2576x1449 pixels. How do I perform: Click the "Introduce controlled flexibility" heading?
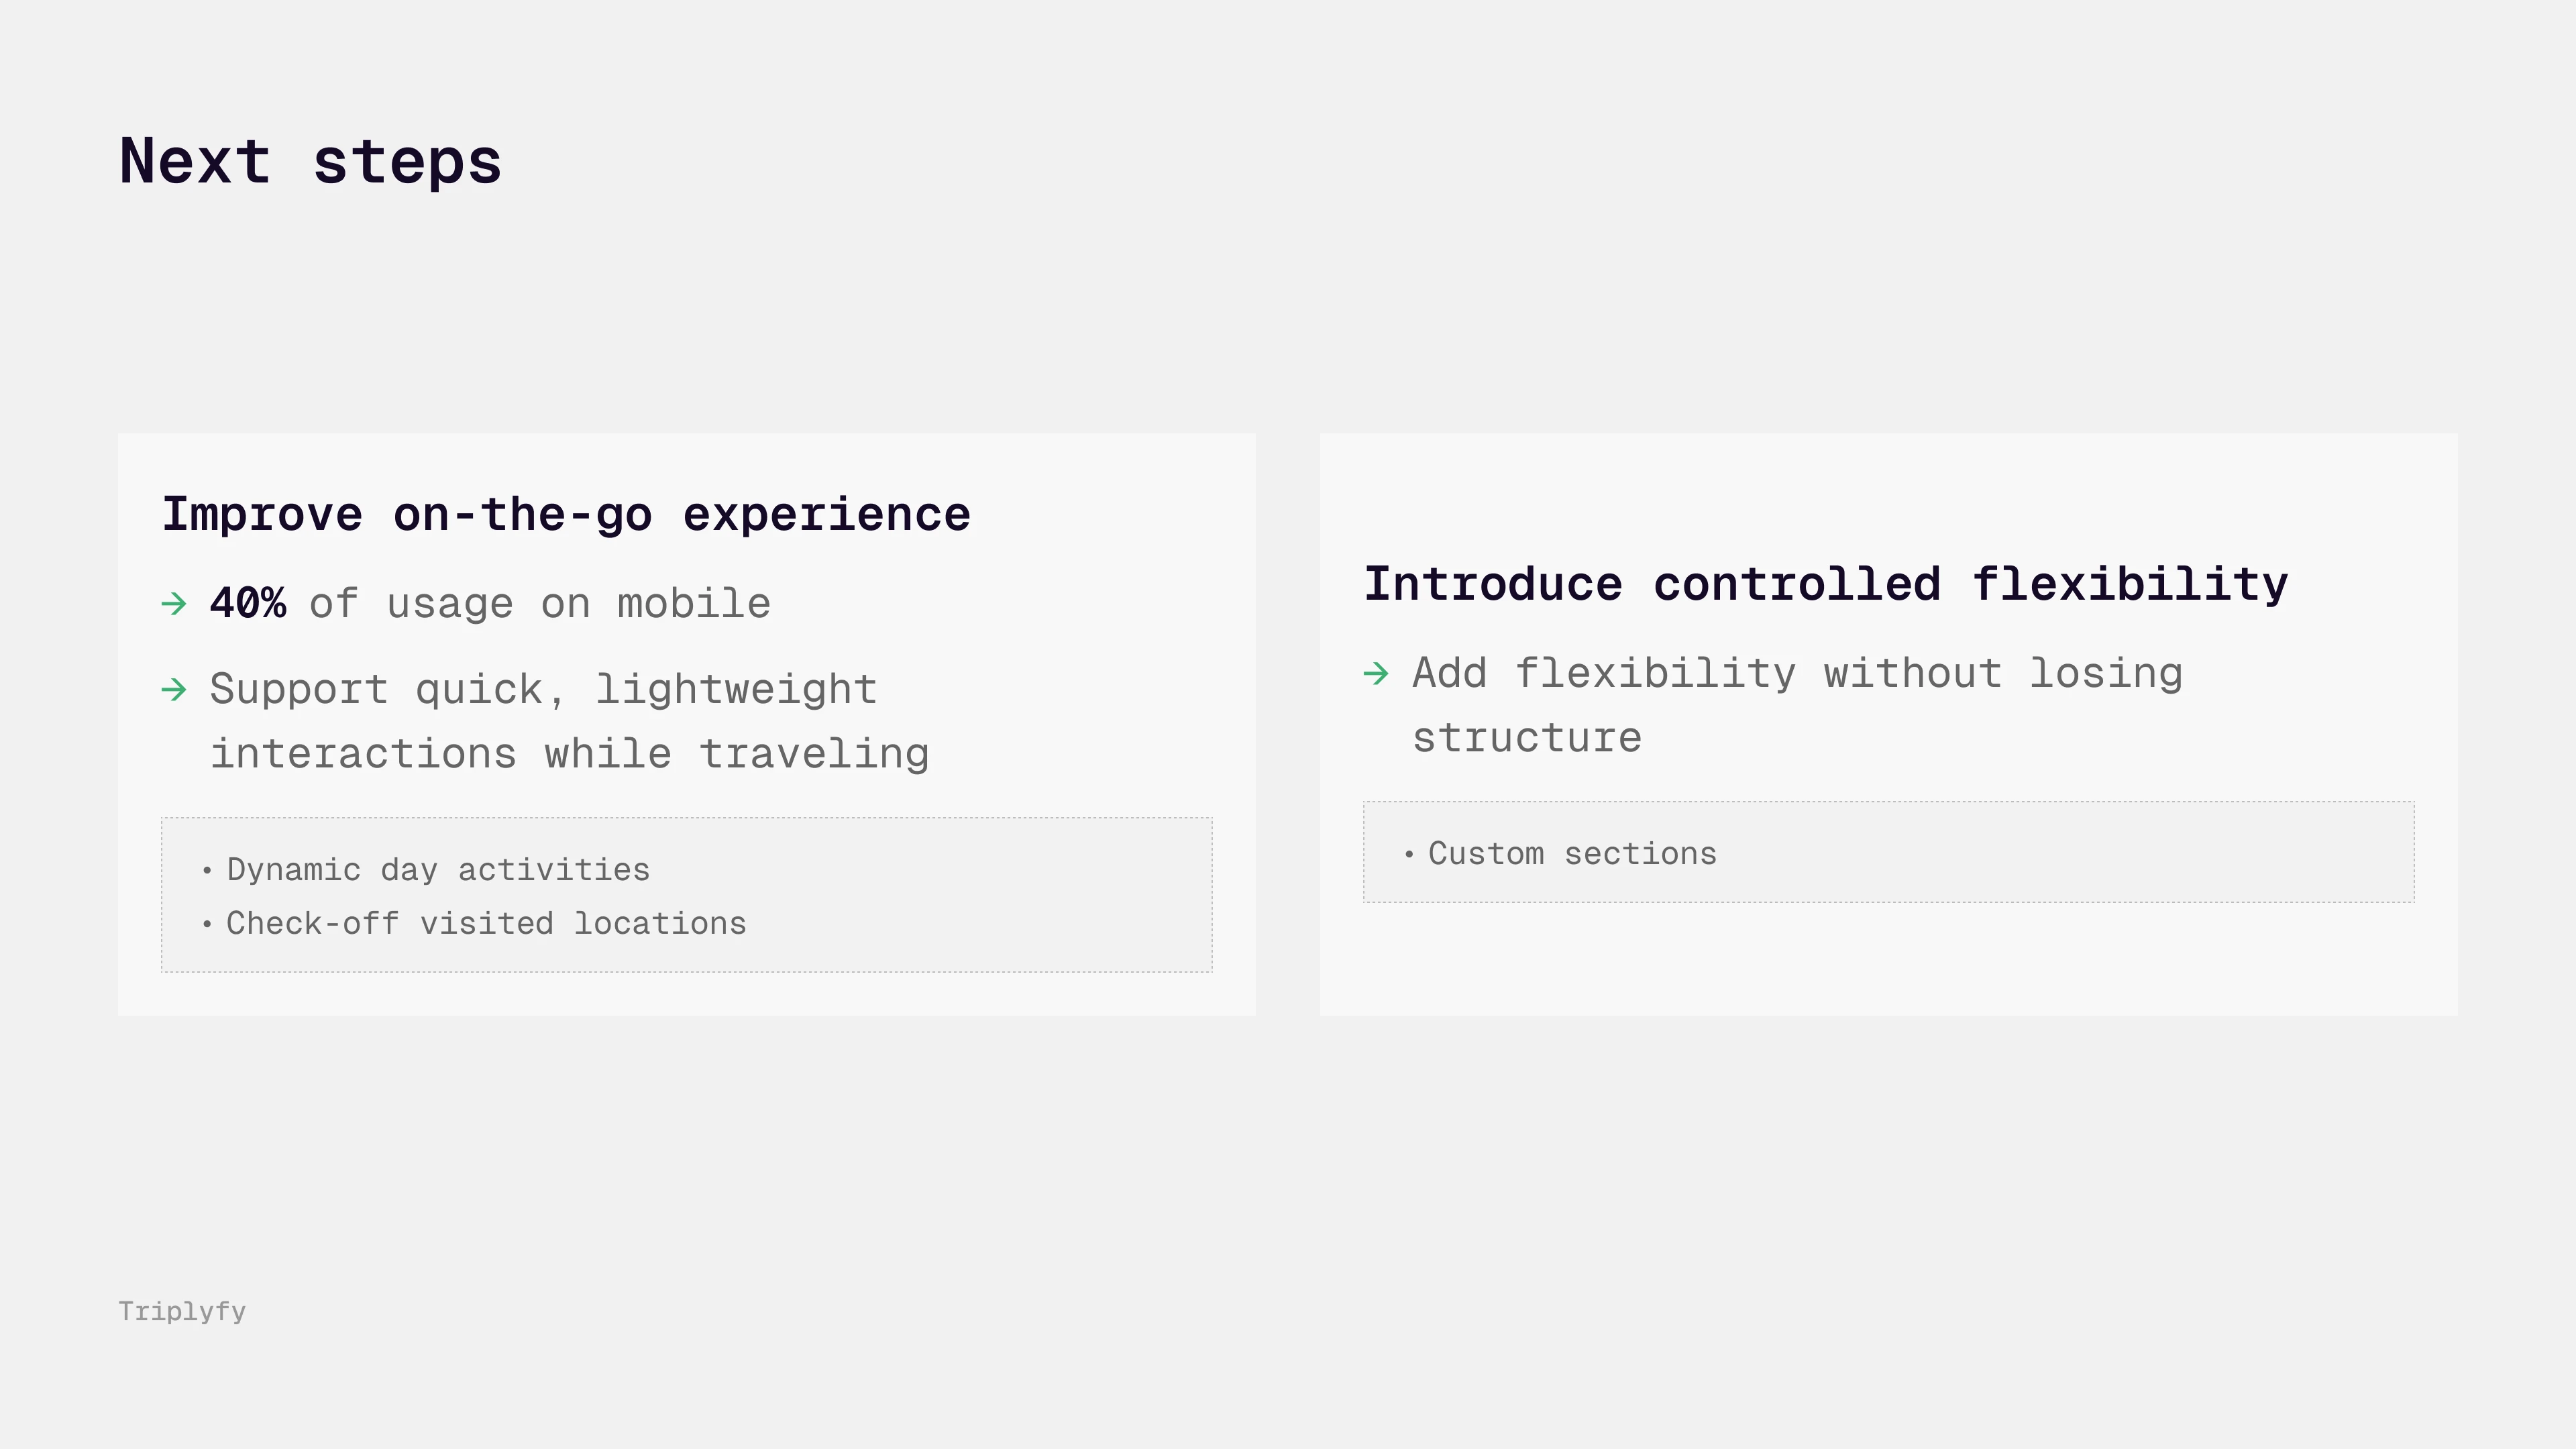click(x=1825, y=584)
